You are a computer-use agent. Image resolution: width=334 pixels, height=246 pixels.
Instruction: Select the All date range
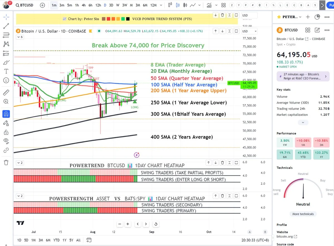click(78, 240)
